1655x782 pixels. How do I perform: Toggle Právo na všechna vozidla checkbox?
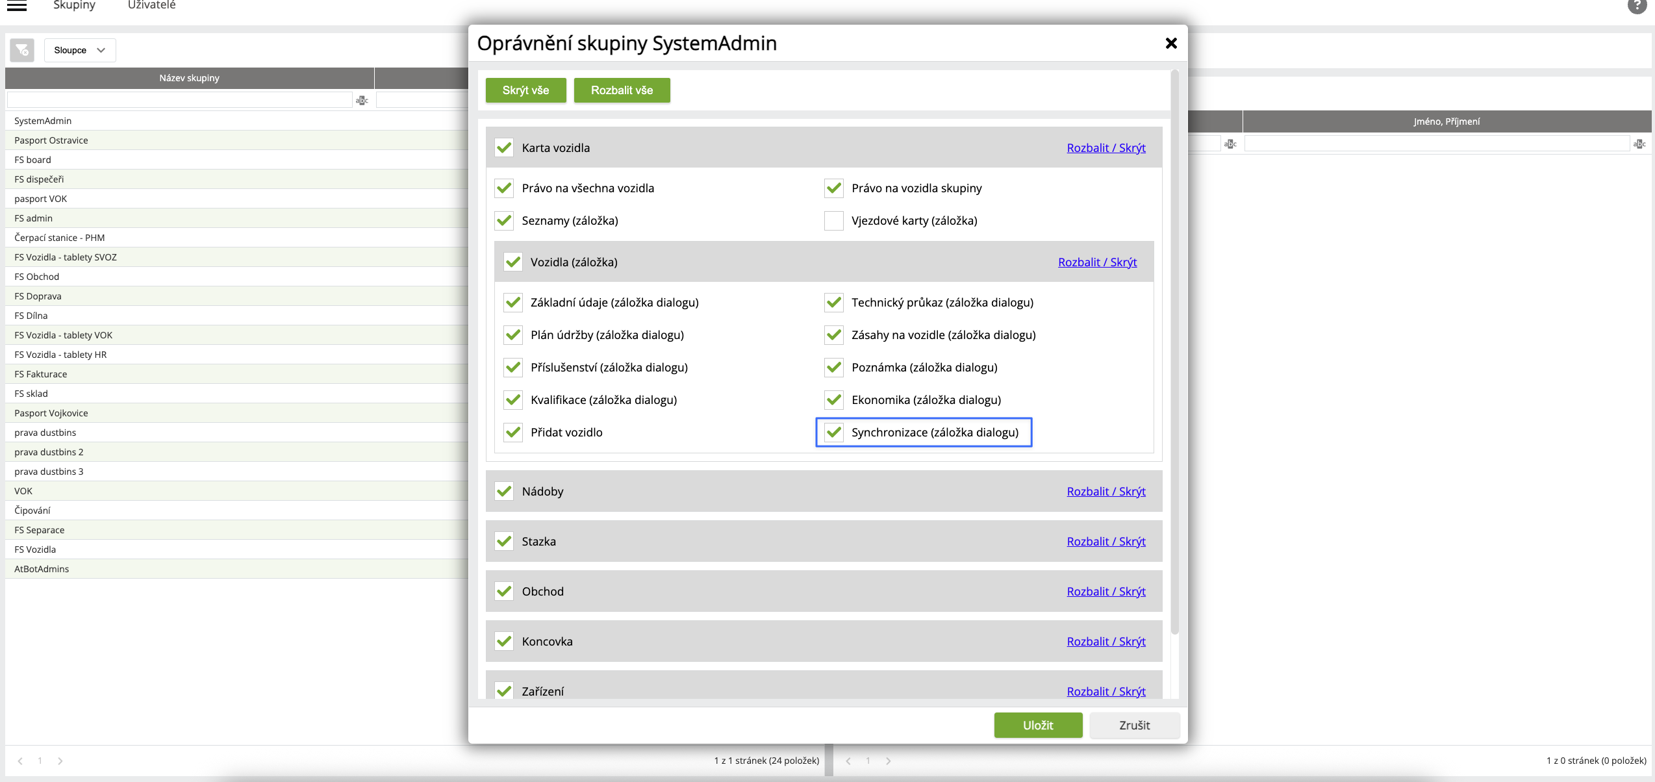[504, 188]
